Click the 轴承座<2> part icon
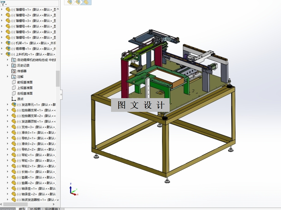Image resolution: width=281 pixels, height=210 pixels. coord(14,194)
